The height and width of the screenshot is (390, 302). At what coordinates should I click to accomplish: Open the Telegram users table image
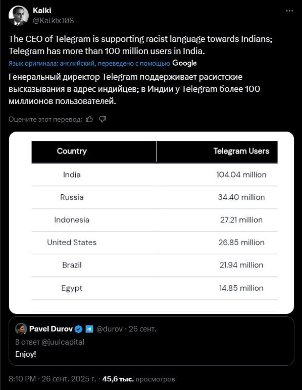coord(152,222)
